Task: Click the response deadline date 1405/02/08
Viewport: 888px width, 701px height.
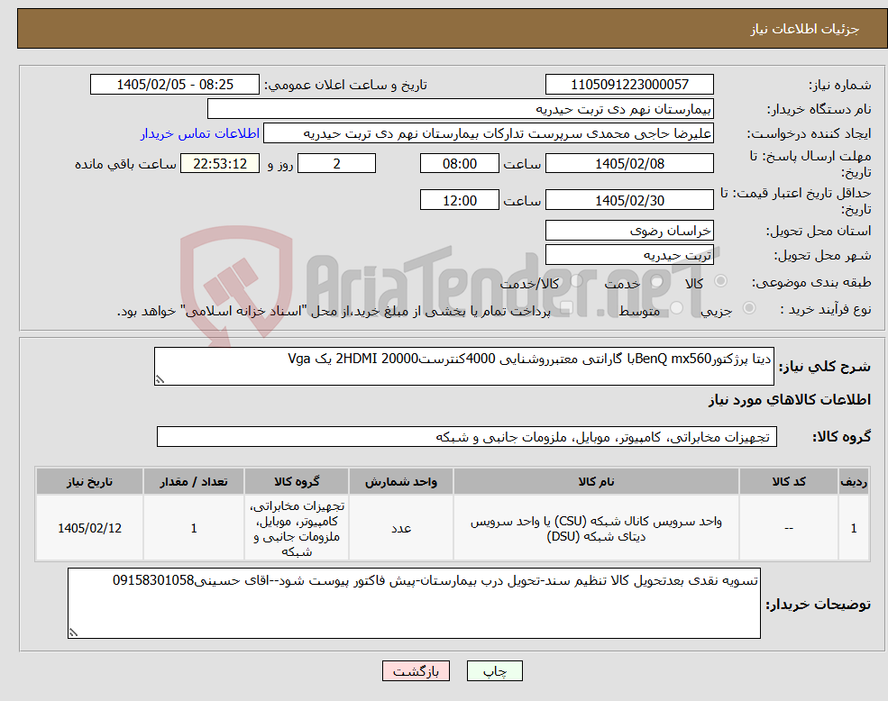Action: click(x=629, y=164)
